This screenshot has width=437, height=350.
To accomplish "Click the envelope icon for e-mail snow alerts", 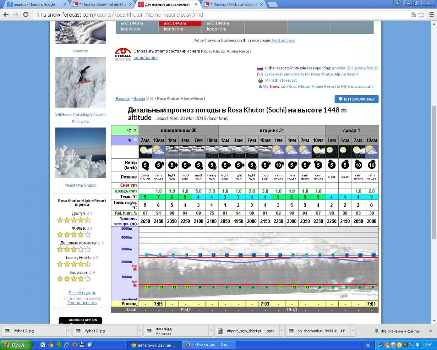I will click(x=260, y=74).
